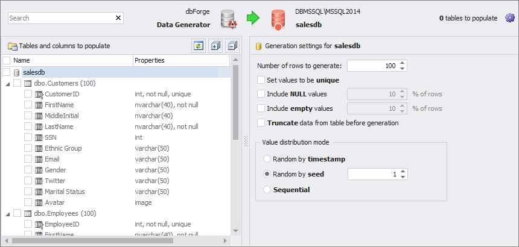Click the red salesdb target database icon
The width and height of the screenshot is (519, 247).
278,20
